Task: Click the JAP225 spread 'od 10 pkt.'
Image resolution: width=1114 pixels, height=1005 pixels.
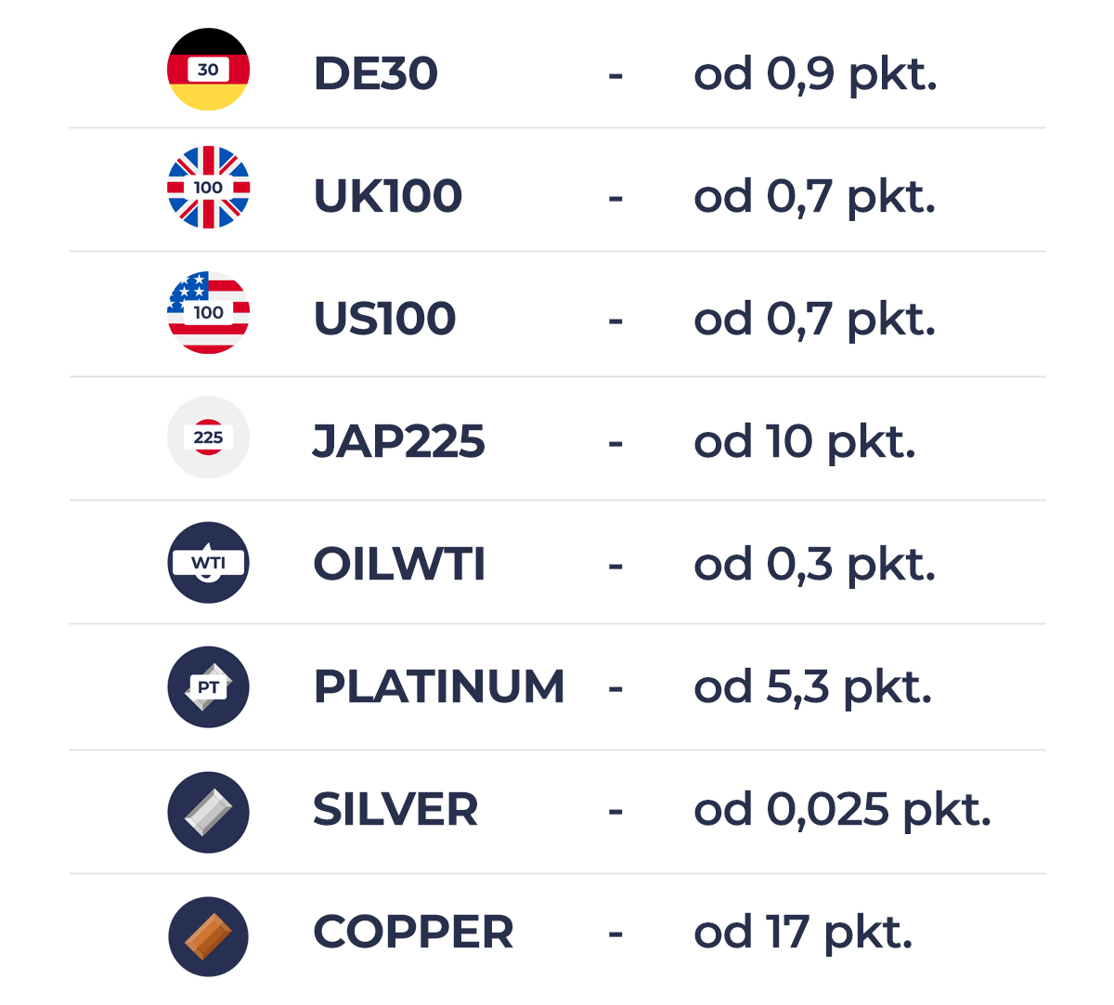Action: [805, 442]
